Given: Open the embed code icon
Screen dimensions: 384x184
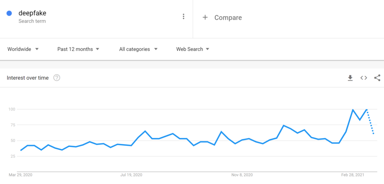Looking at the screenshot, I should 364,78.
